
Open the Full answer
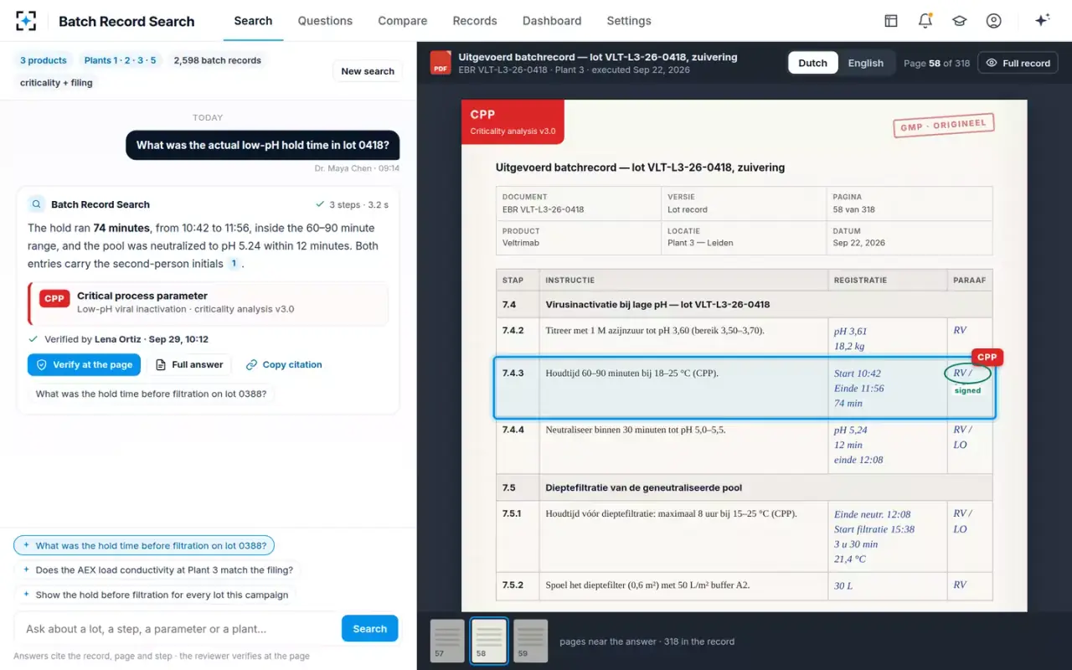[189, 364]
